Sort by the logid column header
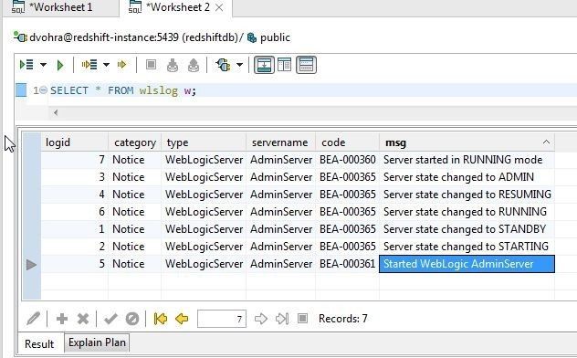Image resolution: width=577 pixels, height=358 pixels. [74, 142]
